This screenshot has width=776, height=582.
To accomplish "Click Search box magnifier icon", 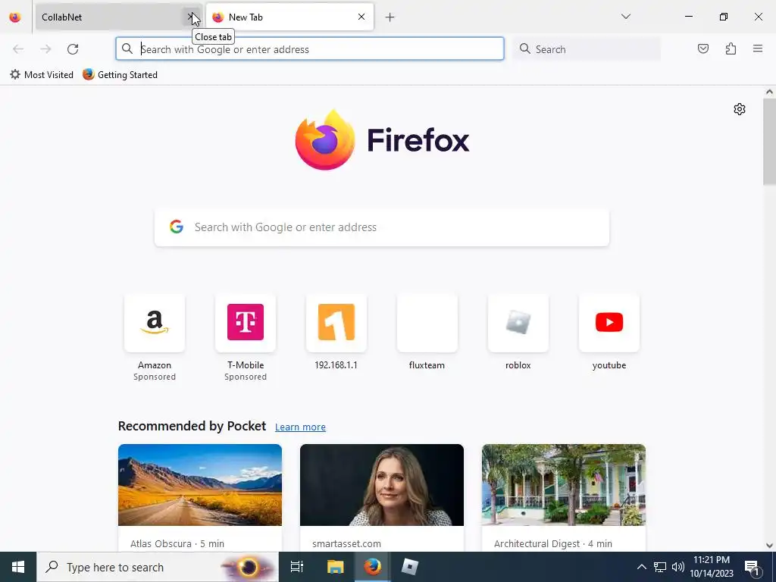I will coord(525,48).
